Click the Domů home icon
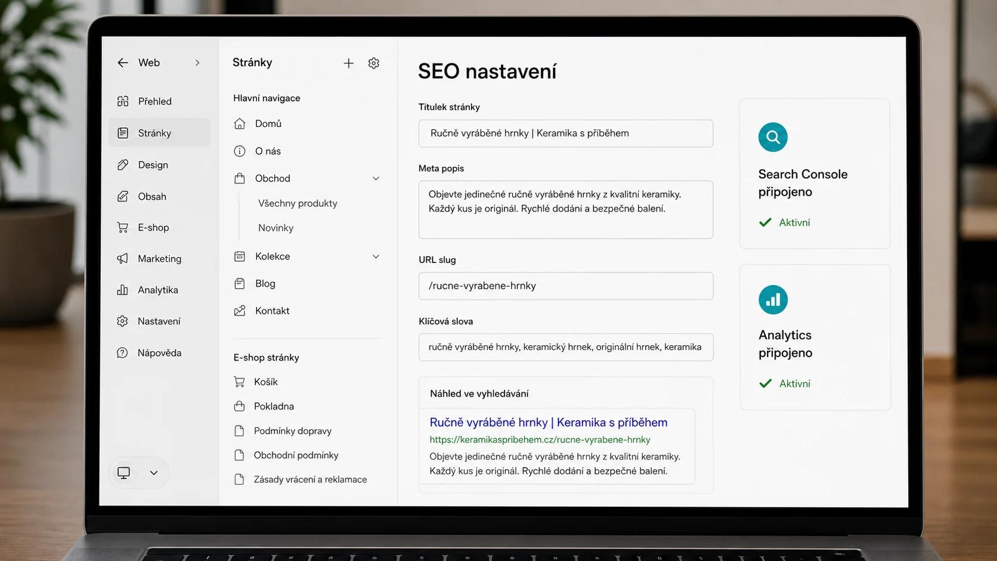The height and width of the screenshot is (561, 997). [240, 123]
